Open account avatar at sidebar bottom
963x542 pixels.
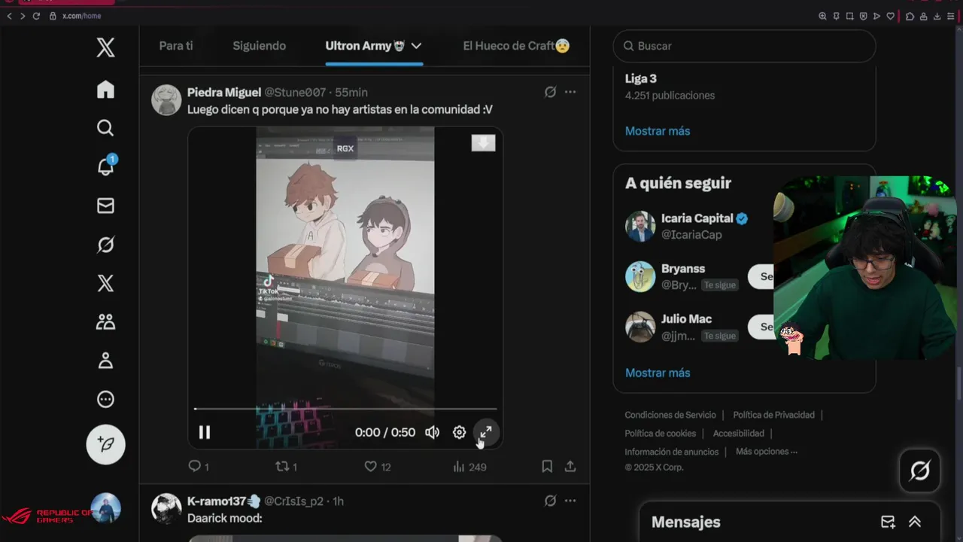click(x=105, y=508)
